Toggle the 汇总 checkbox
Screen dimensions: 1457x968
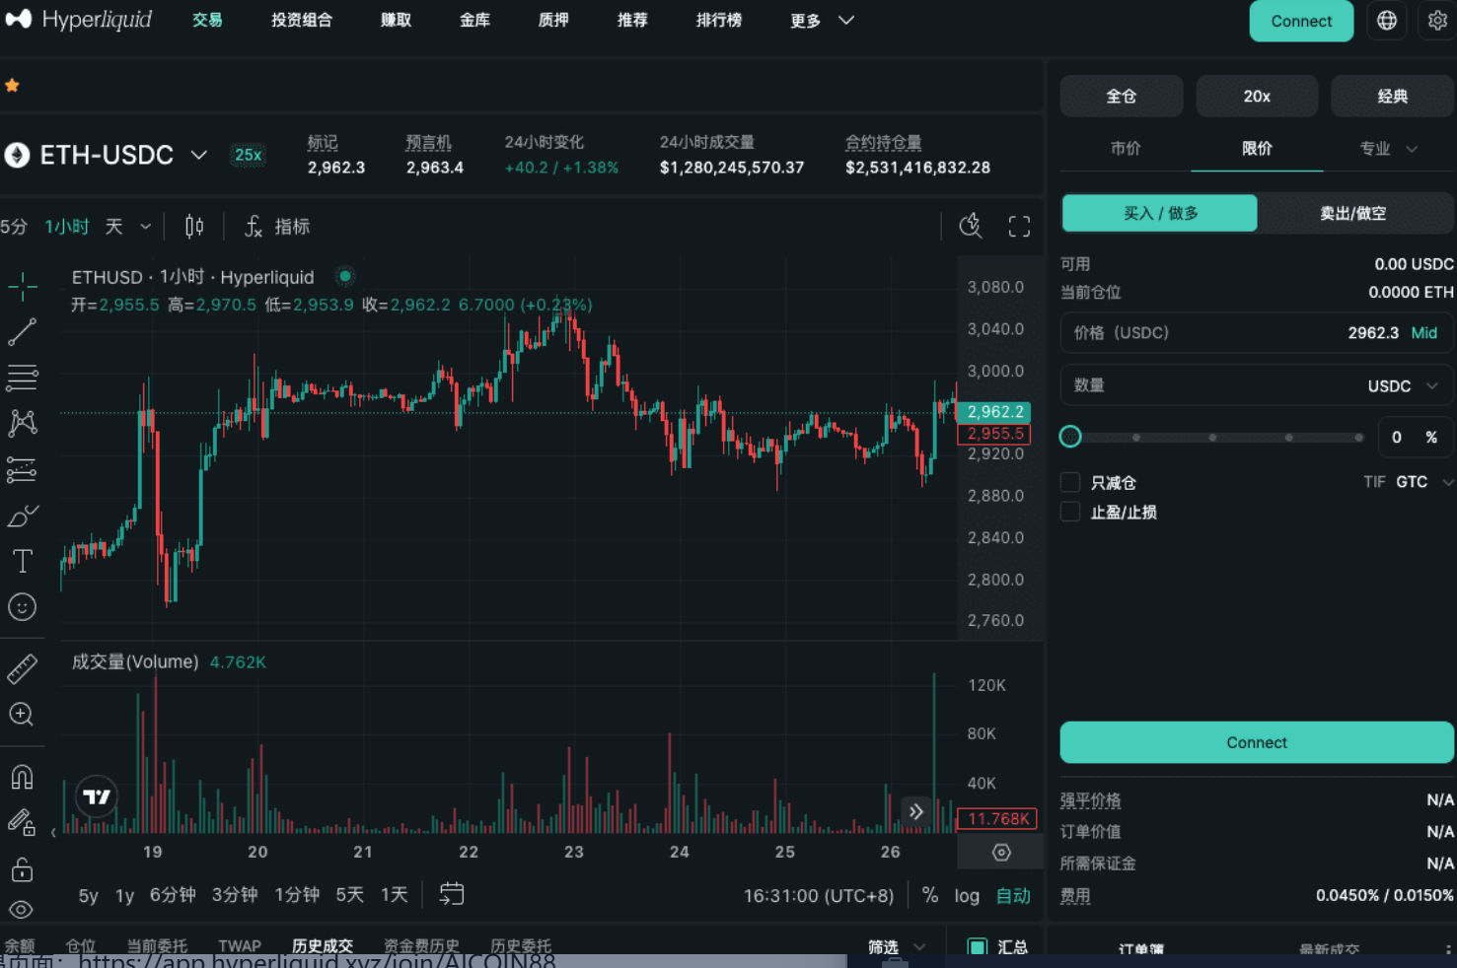click(x=977, y=946)
